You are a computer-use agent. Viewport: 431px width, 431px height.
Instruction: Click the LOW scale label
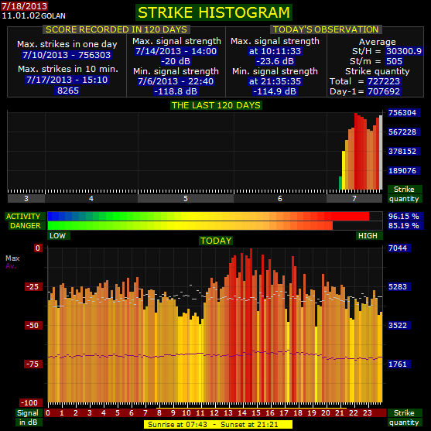pos(58,235)
